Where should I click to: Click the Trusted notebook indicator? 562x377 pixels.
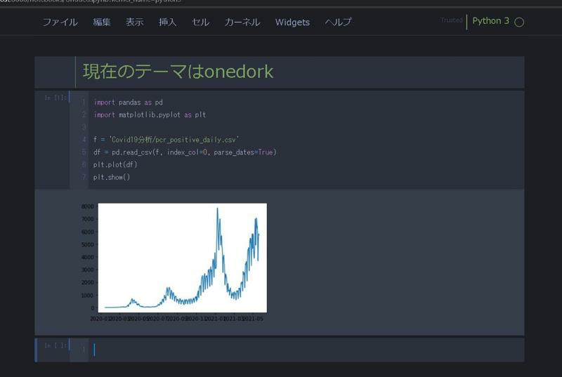[x=451, y=20]
